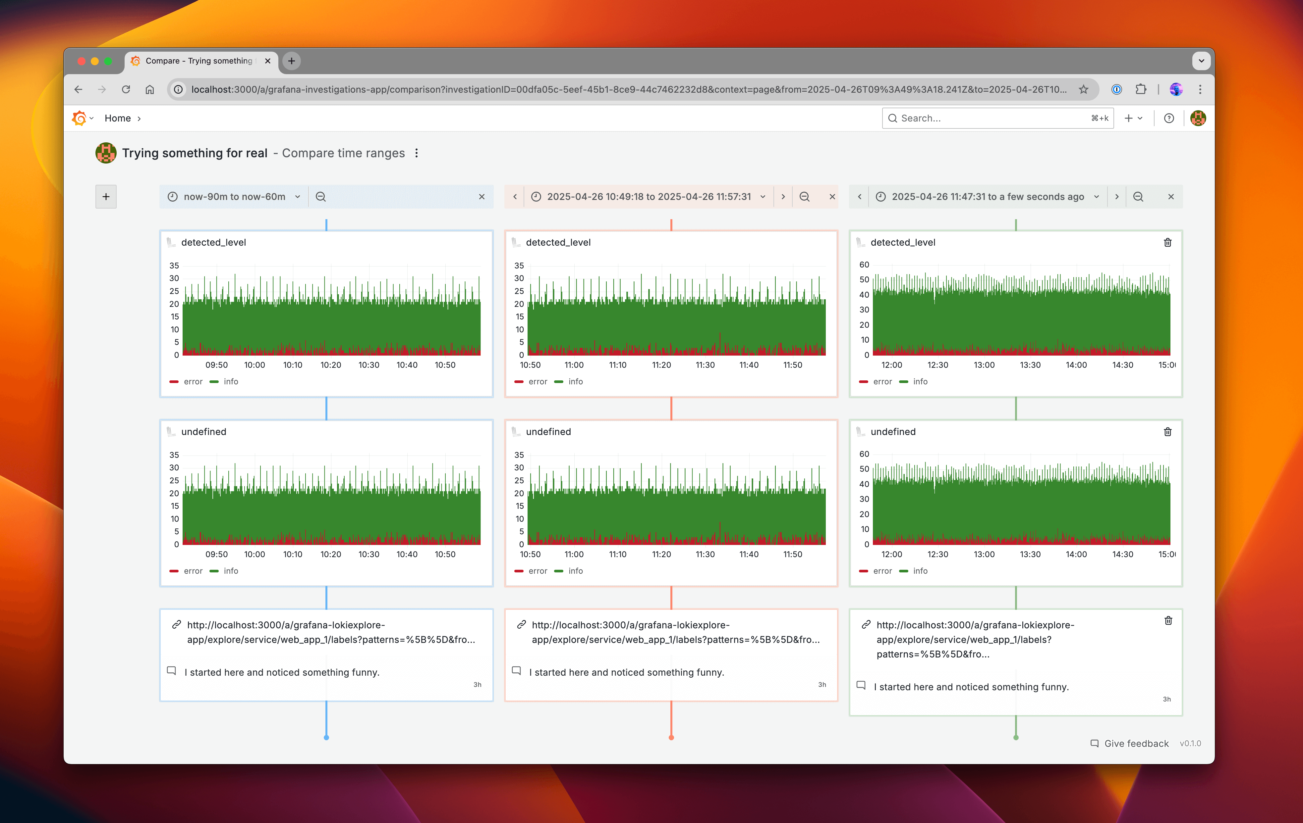Remove the link note in third column
The image size is (1303, 823).
tap(1168, 621)
